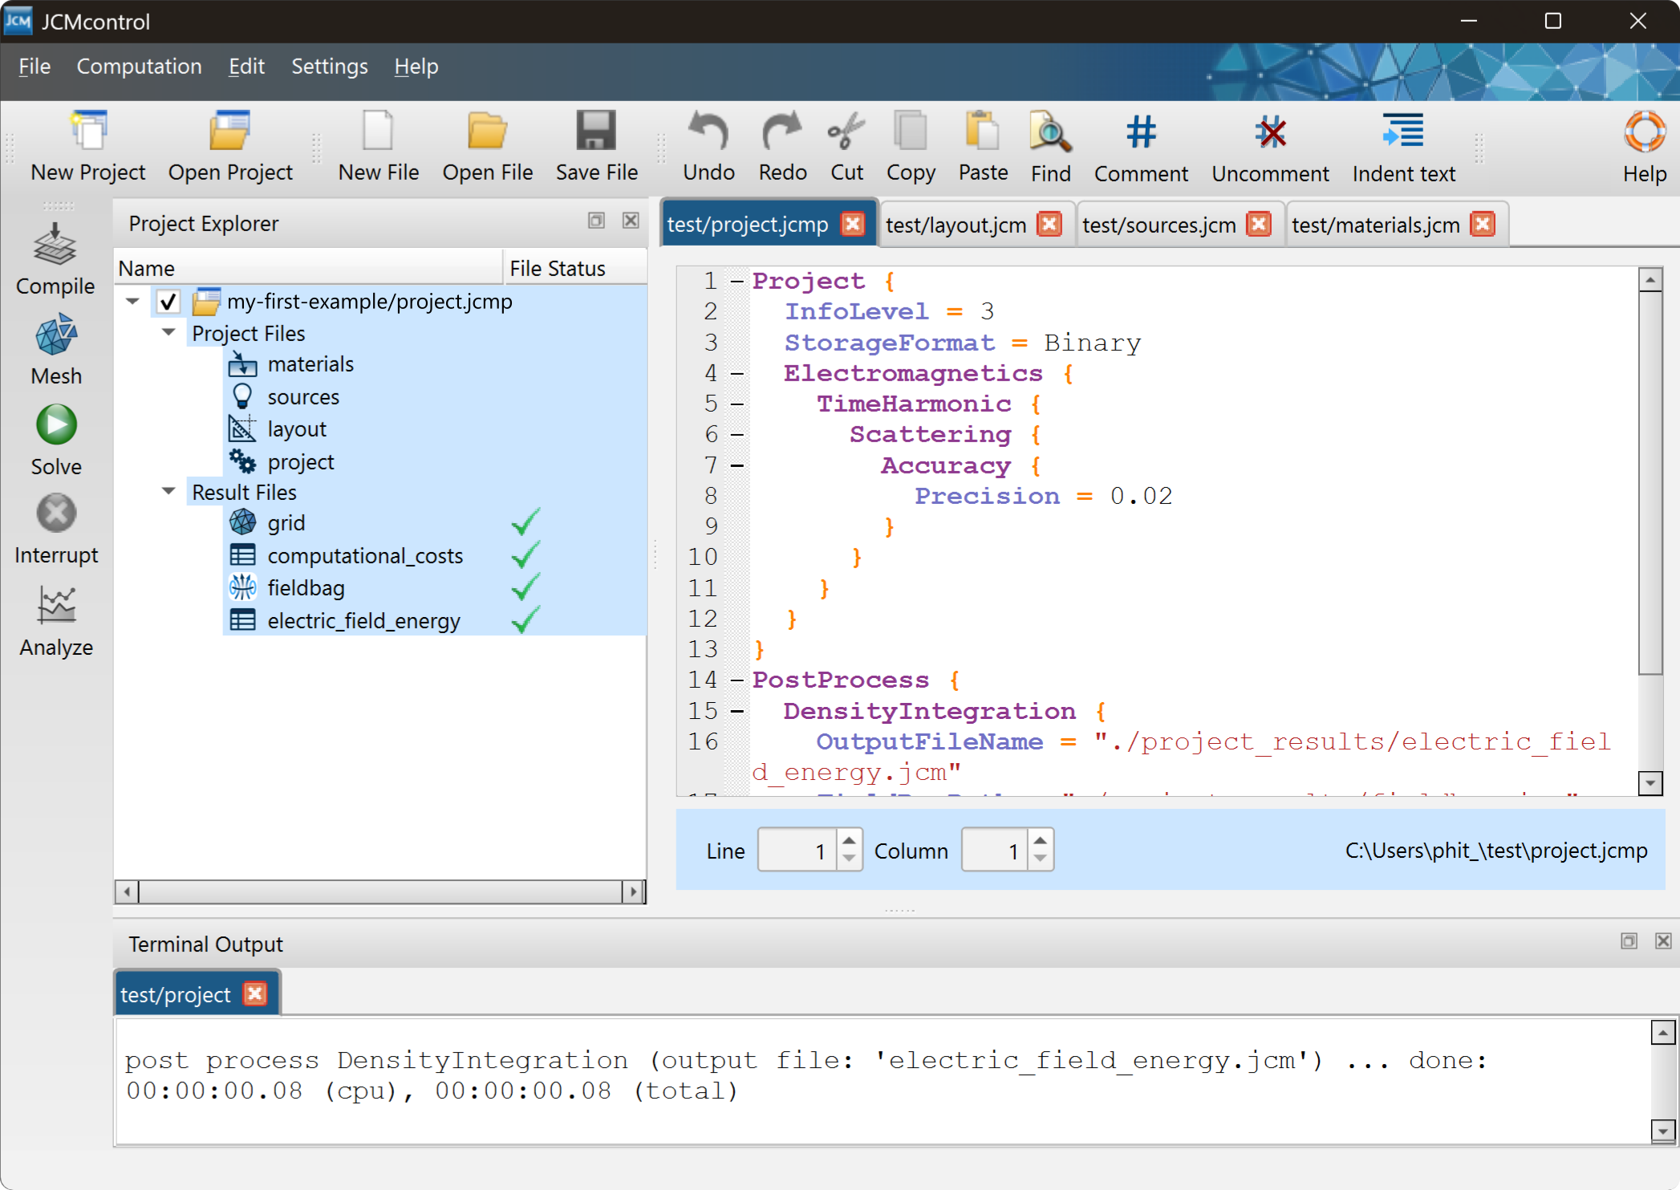Open the Settings menu
1680x1190 pixels.
pos(329,67)
